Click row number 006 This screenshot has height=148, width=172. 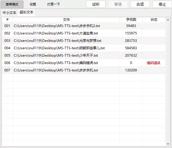point(7,63)
